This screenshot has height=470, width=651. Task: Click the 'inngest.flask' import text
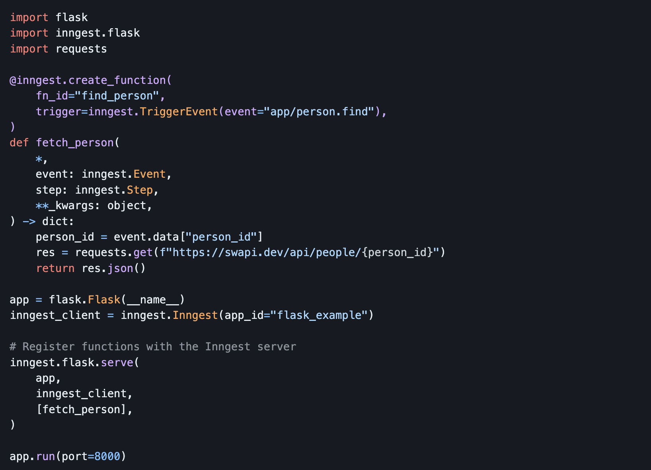[97, 33]
